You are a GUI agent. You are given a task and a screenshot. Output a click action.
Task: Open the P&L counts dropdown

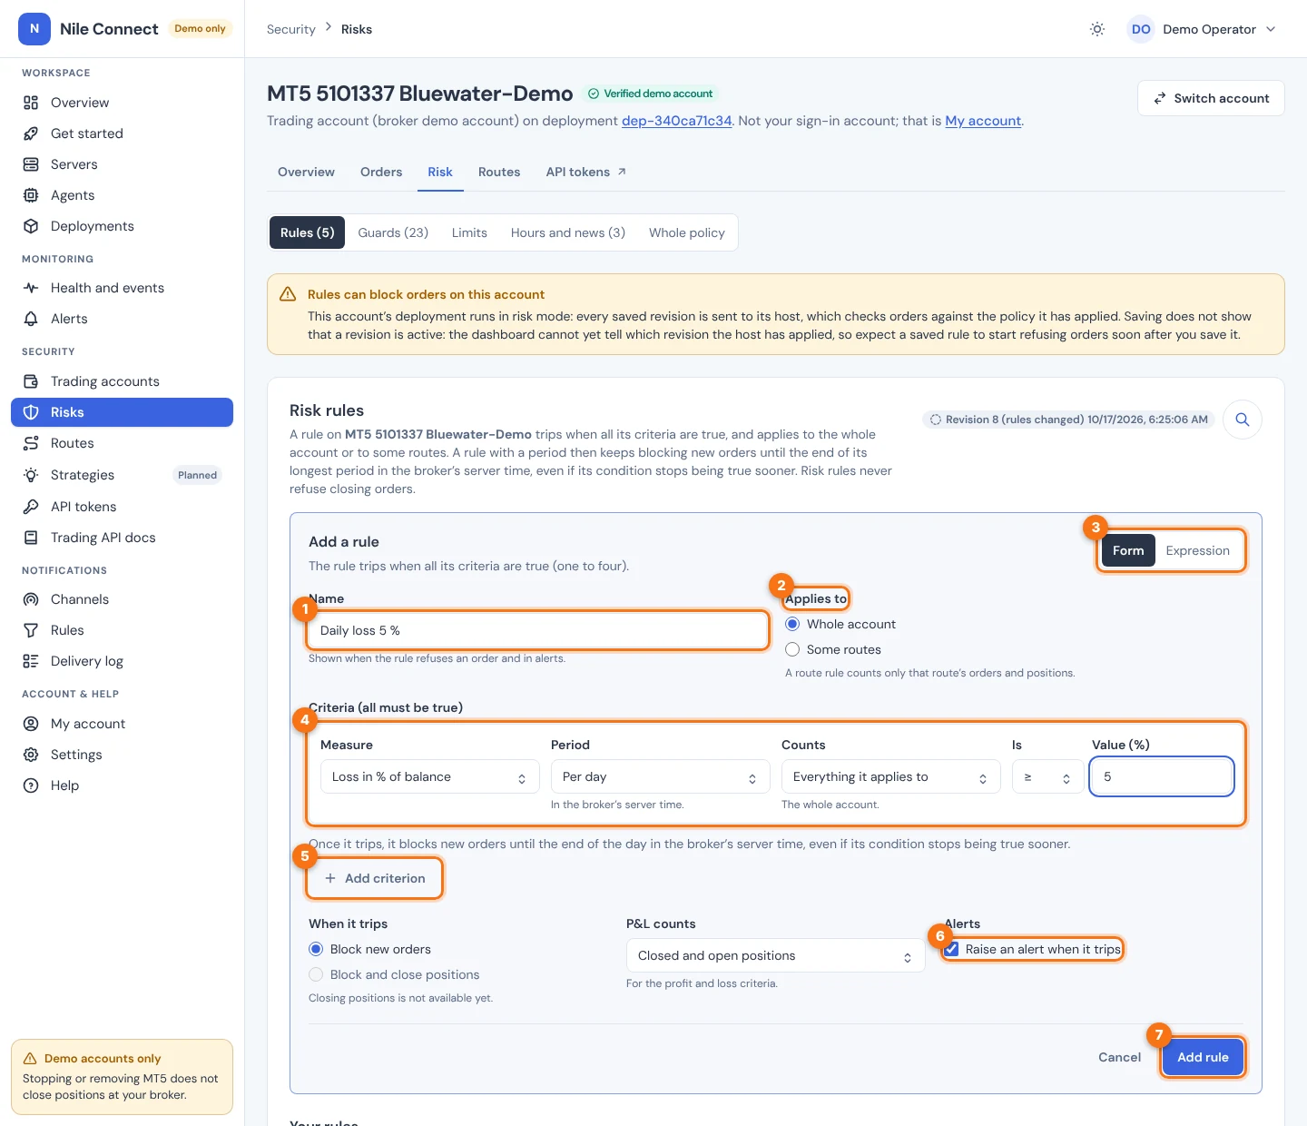776,955
